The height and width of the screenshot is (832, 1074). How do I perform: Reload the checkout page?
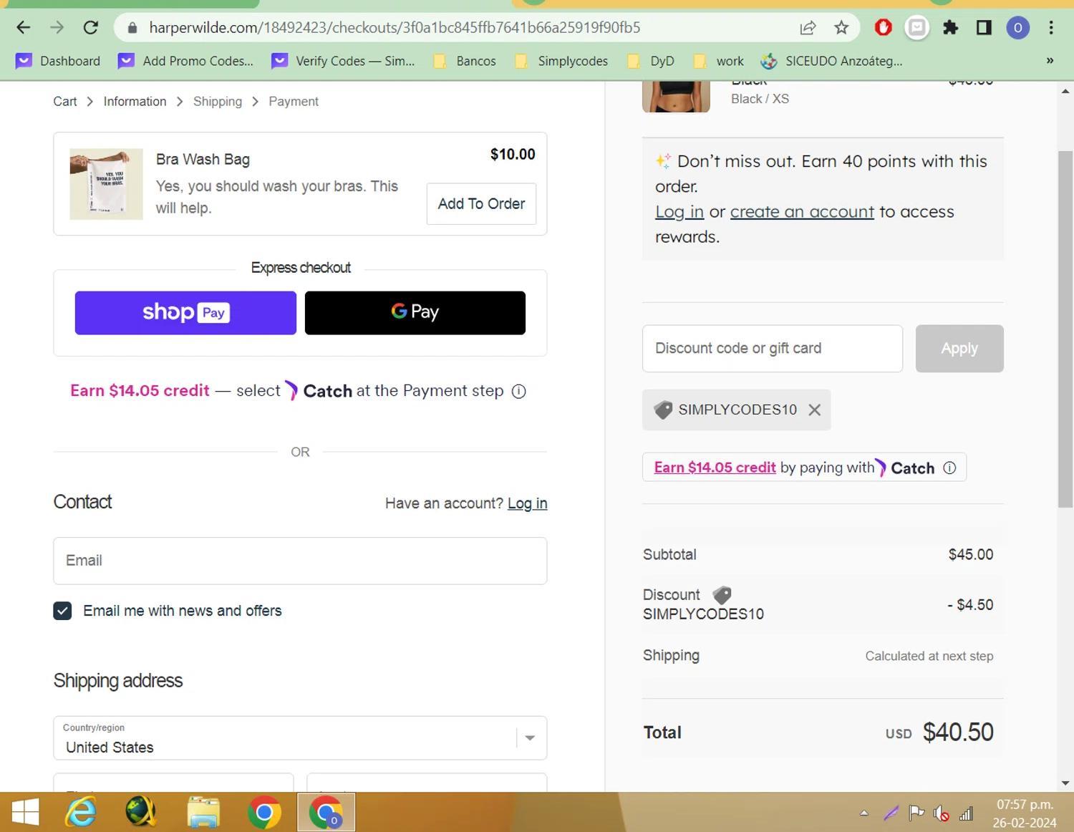90,28
